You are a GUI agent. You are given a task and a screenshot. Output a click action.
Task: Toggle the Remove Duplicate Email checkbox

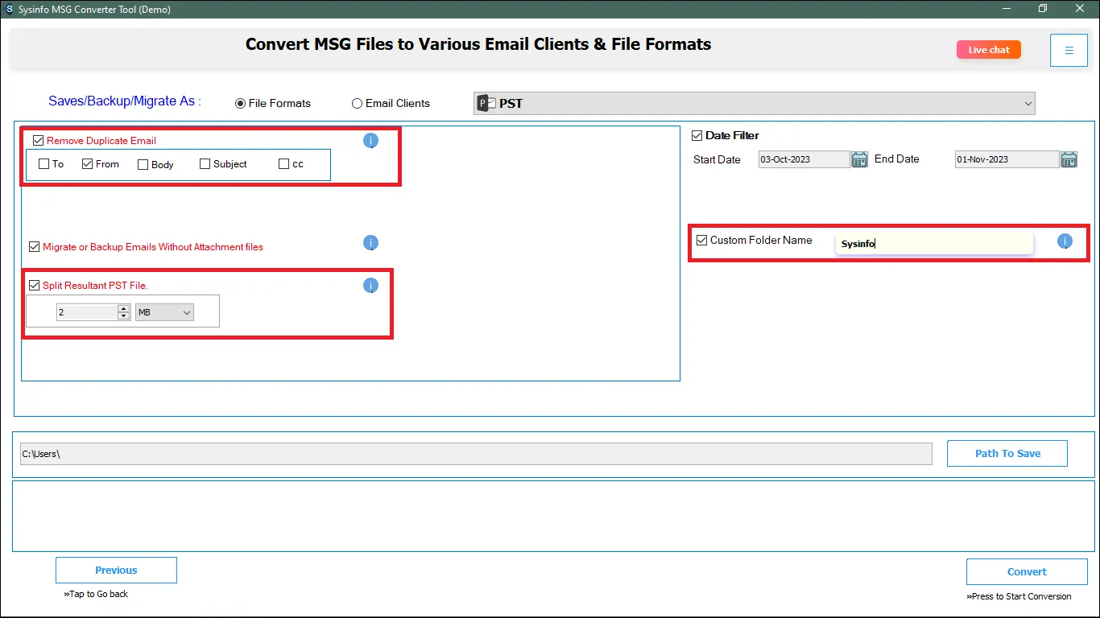click(39, 141)
